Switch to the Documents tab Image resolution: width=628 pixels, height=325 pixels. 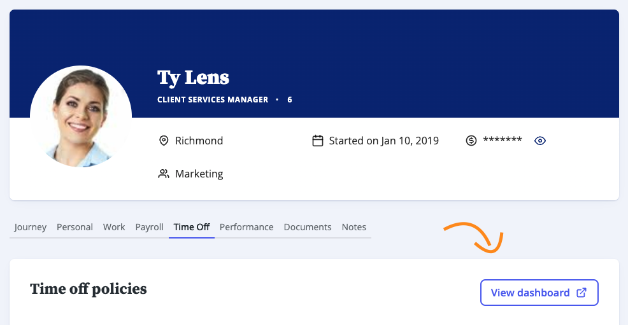(x=308, y=227)
